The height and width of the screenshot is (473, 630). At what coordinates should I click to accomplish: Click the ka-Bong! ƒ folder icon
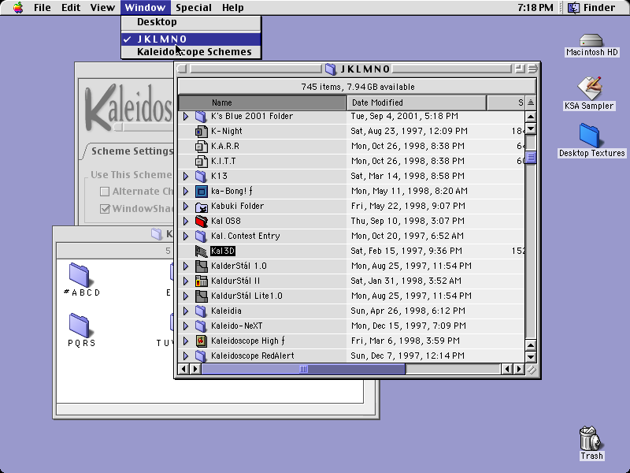tap(201, 191)
